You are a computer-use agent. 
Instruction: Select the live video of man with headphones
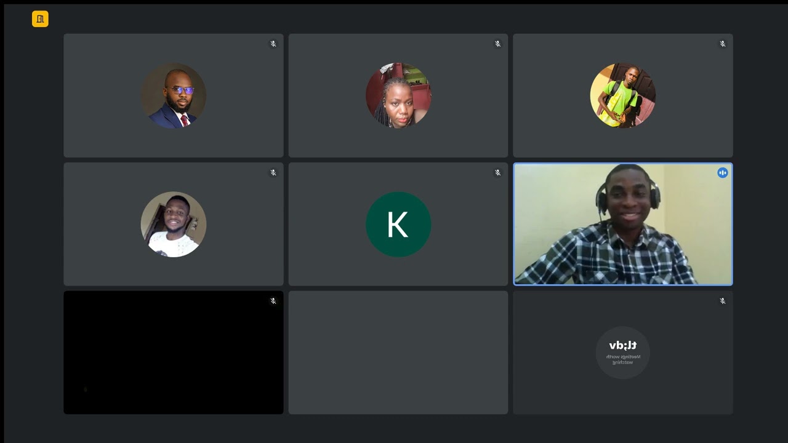pyautogui.click(x=623, y=224)
